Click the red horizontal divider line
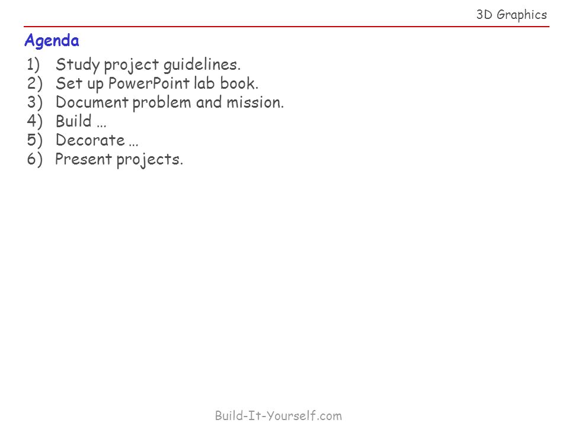The image size is (569, 426). point(286,27)
